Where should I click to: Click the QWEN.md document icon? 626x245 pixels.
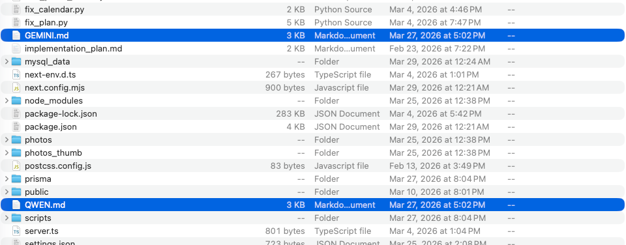tap(16, 205)
